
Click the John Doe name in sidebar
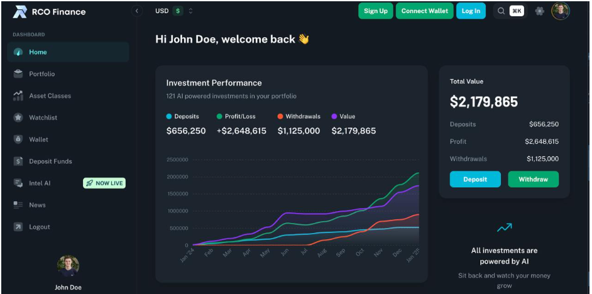click(x=68, y=288)
